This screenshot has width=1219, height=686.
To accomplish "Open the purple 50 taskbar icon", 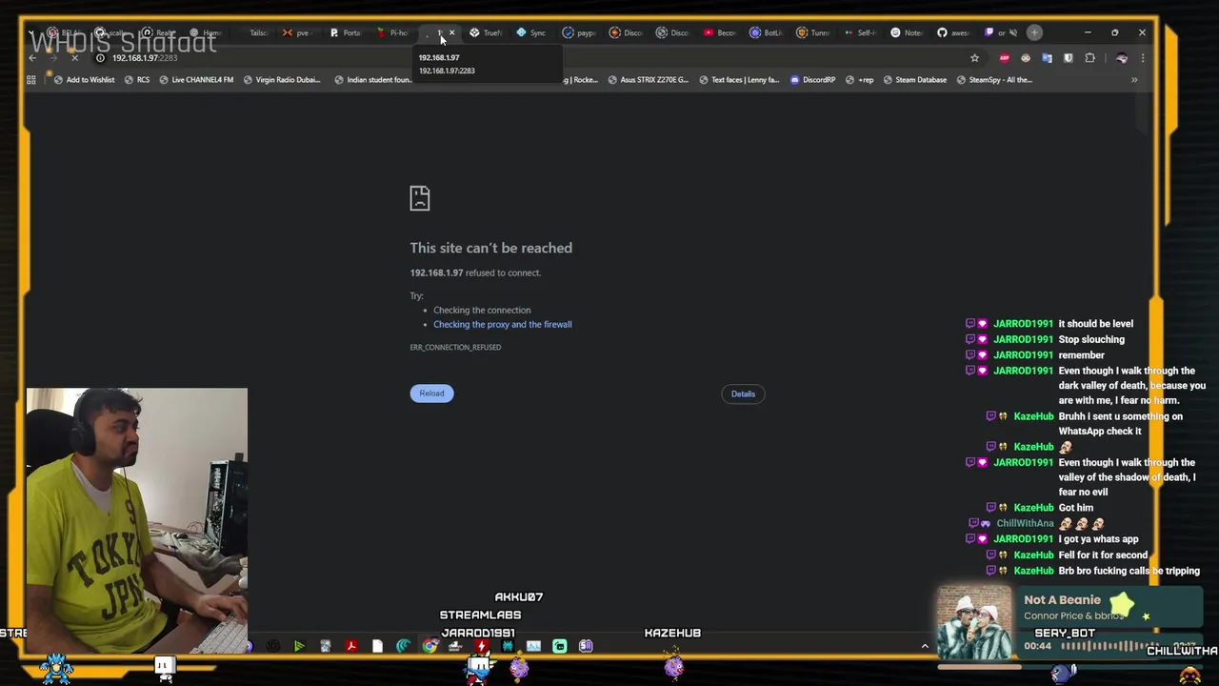I will (x=586, y=647).
